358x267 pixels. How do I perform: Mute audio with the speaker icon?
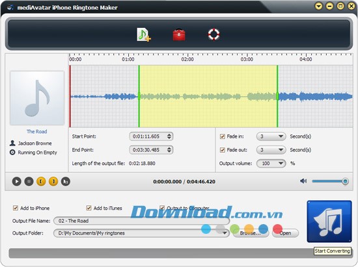[x=303, y=181]
